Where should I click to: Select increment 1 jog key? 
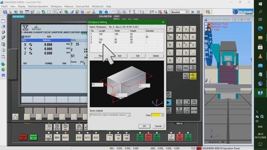tap(109, 137)
